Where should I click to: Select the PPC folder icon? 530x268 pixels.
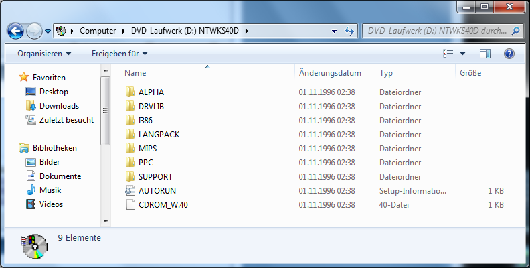(x=130, y=162)
